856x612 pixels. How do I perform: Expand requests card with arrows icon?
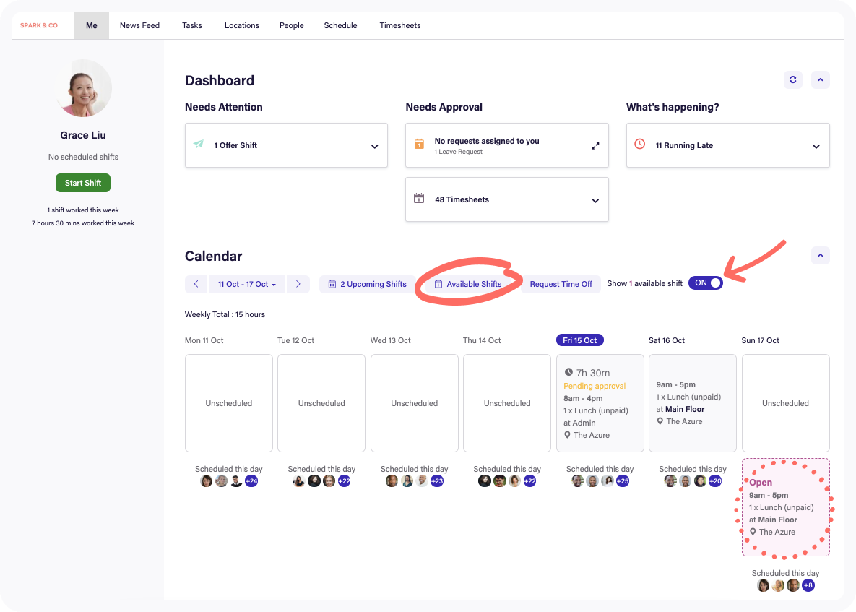pos(595,146)
